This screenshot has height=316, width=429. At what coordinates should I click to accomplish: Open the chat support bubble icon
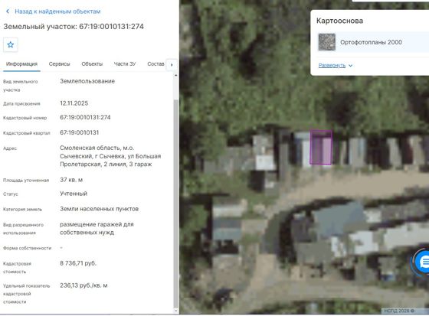click(x=423, y=262)
